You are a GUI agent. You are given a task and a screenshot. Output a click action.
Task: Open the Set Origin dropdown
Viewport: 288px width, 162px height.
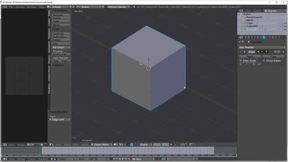coord(61,47)
